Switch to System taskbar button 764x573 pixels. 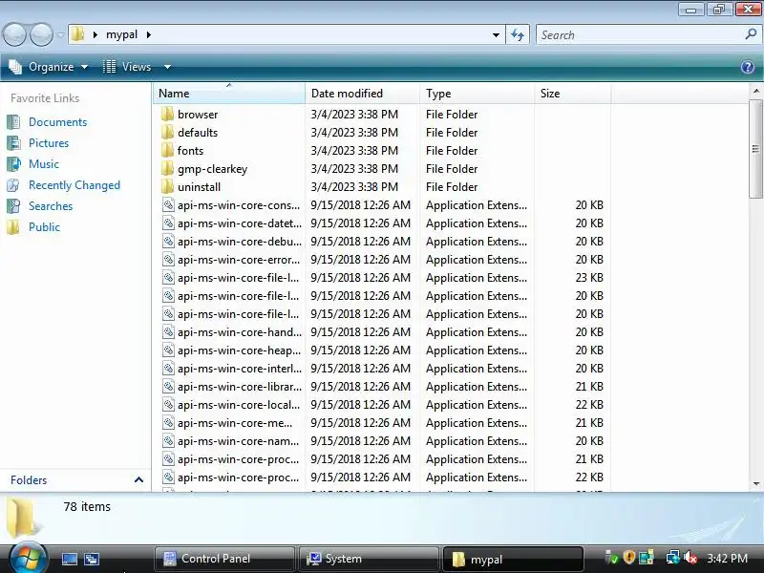(369, 559)
